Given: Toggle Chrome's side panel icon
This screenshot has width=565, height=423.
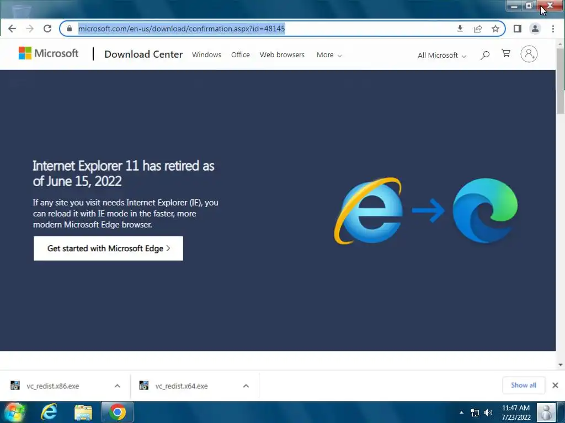Looking at the screenshot, I should pos(518,29).
